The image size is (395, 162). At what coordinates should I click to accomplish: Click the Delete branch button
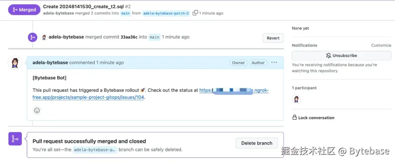coord(257,143)
